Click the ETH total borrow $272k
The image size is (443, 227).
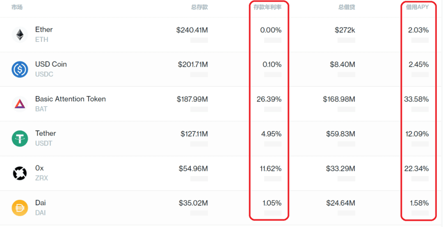coord(345,30)
